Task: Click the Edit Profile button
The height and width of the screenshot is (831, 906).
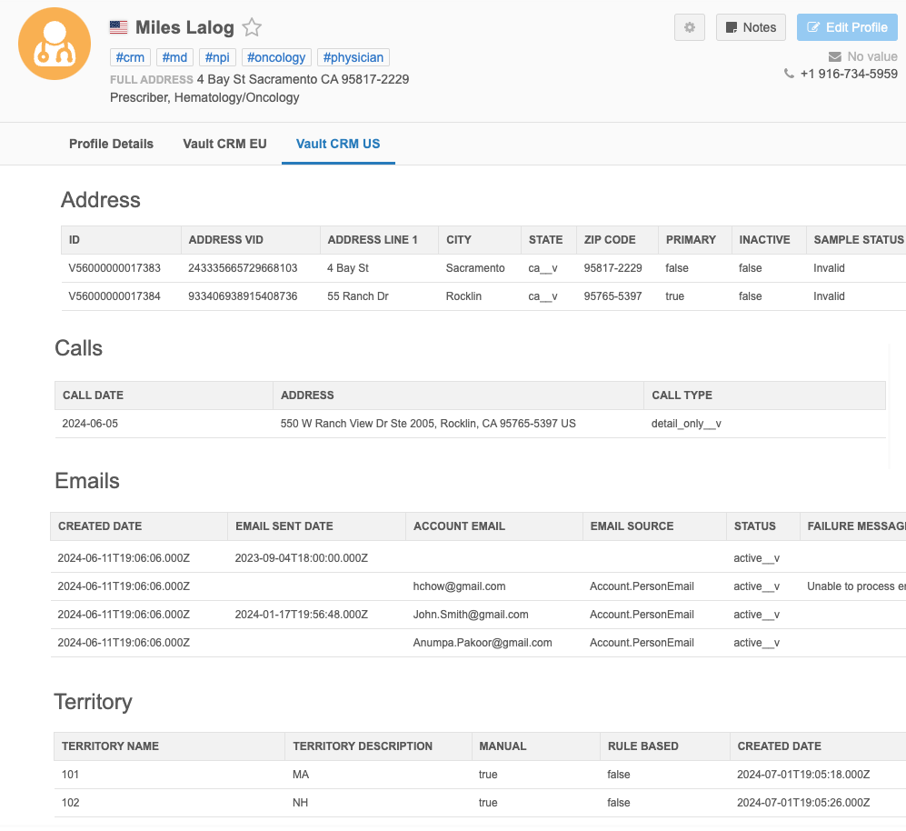Action: 847,27
